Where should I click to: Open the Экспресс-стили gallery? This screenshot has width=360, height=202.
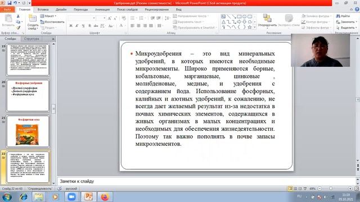coord(289,21)
